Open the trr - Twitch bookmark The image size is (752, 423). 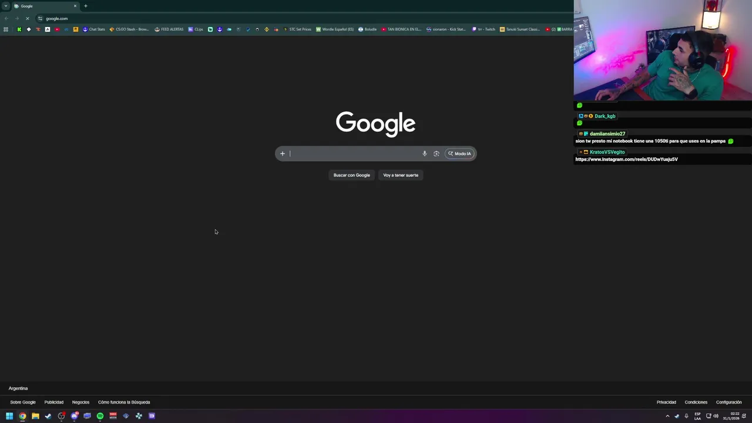[x=484, y=29]
